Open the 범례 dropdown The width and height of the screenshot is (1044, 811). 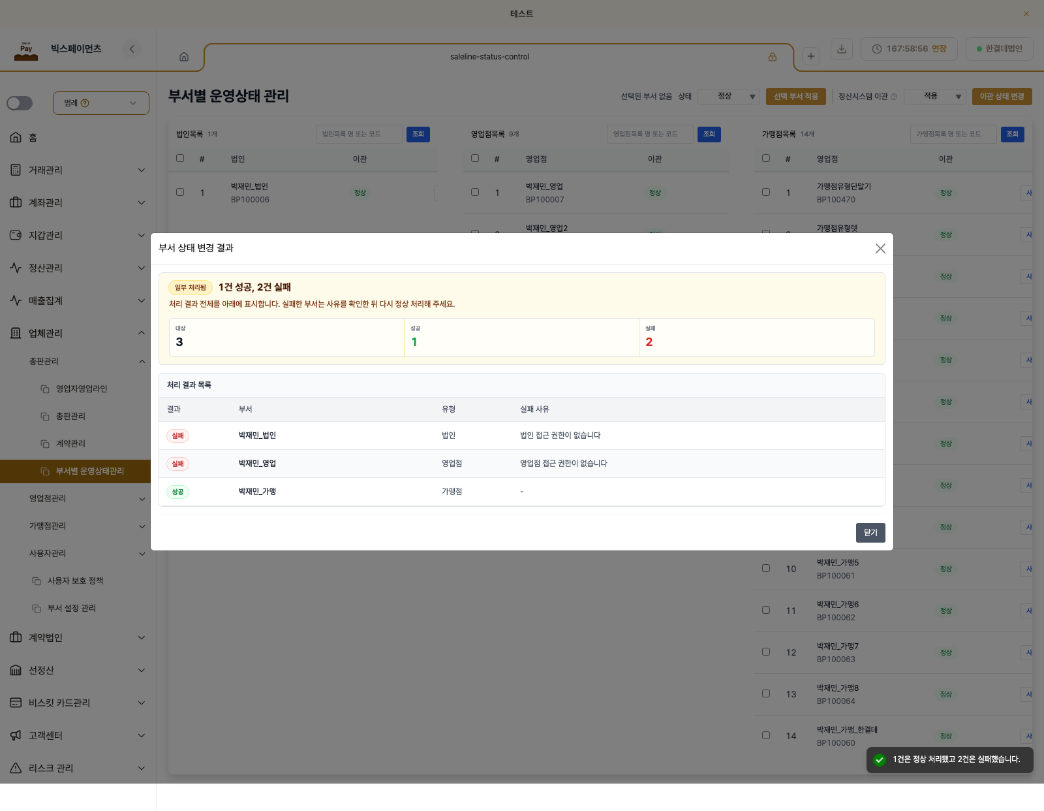[101, 103]
